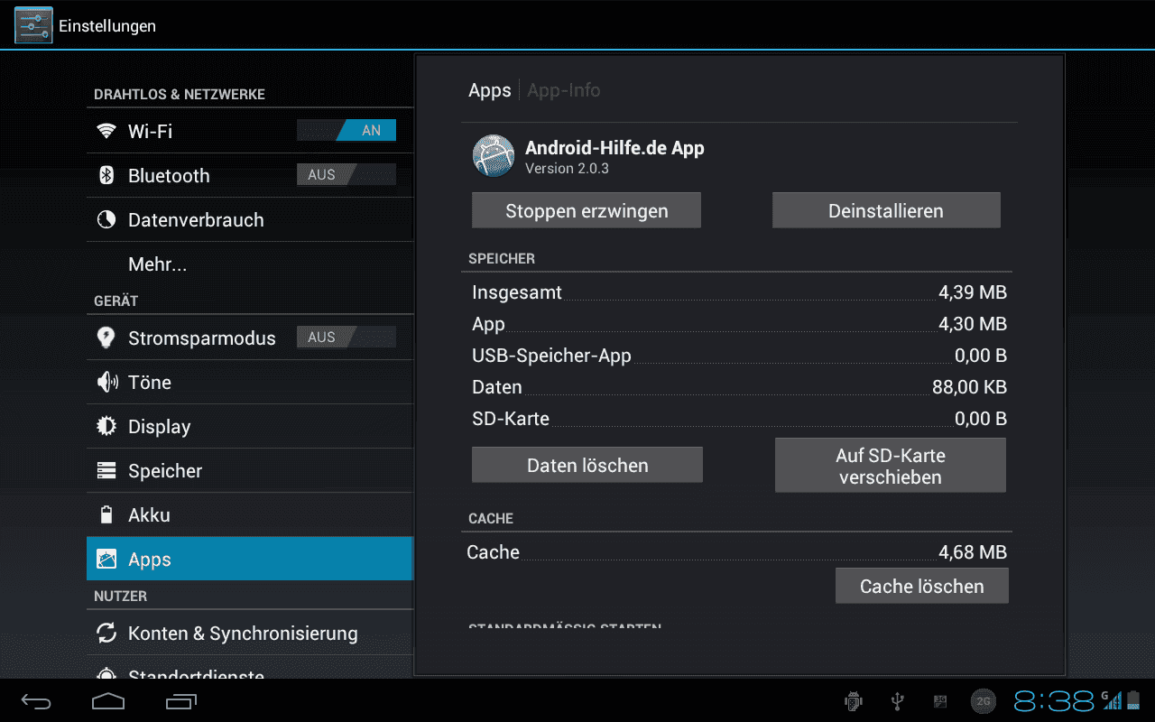1155x722 pixels.
Task: Tap the CACHE section header
Action: pos(491,518)
